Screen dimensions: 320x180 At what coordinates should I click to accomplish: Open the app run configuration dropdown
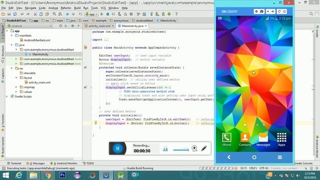tap(91, 14)
